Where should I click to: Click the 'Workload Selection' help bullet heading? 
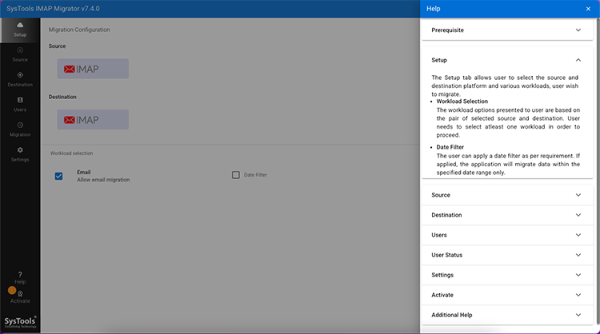click(x=462, y=101)
